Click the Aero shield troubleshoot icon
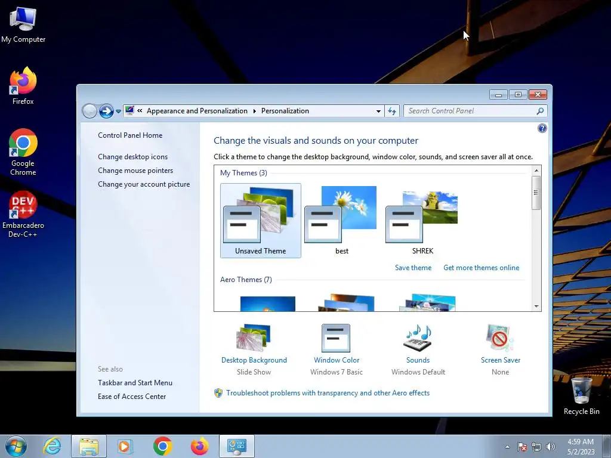The height and width of the screenshot is (458, 611). 218,392
